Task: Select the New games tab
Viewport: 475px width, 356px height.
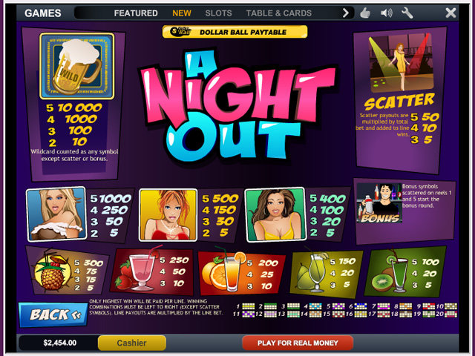Action: (x=182, y=13)
